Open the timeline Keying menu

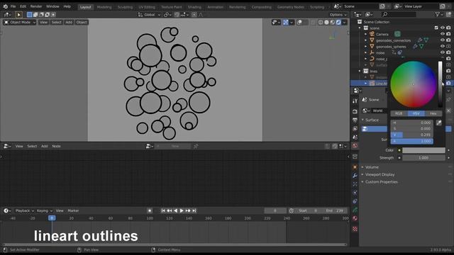pos(44,211)
